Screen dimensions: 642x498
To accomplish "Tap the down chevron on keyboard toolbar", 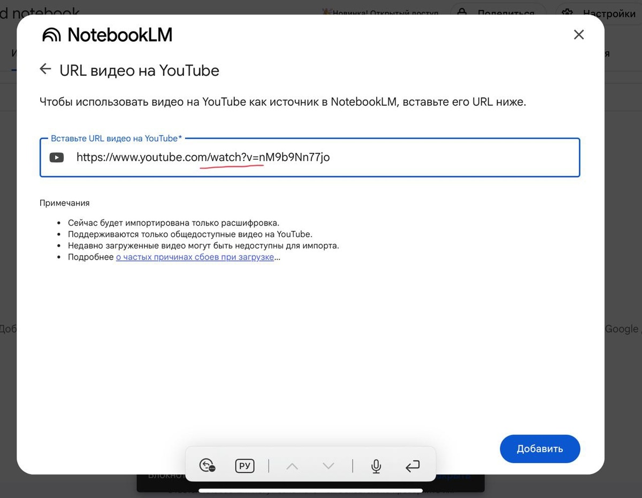I will point(328,466).
